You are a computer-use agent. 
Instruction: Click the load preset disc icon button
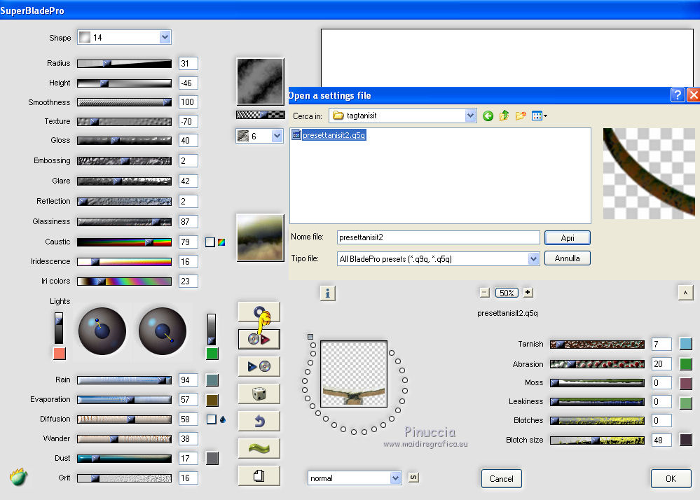259,339
